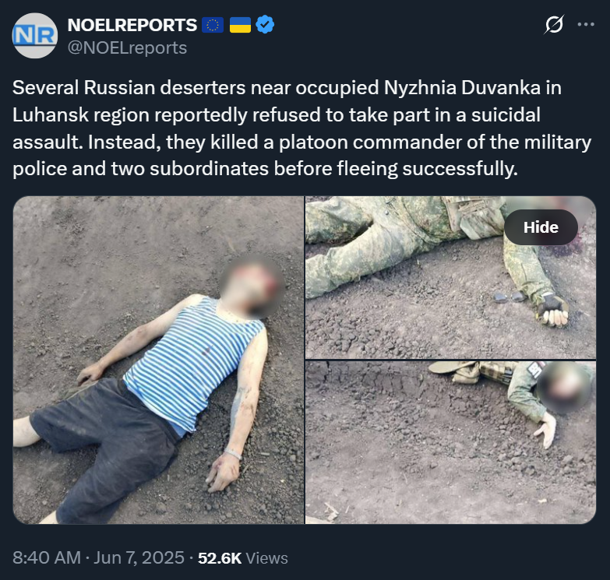Click the Jun 7, 2025 date

(139, 558)
